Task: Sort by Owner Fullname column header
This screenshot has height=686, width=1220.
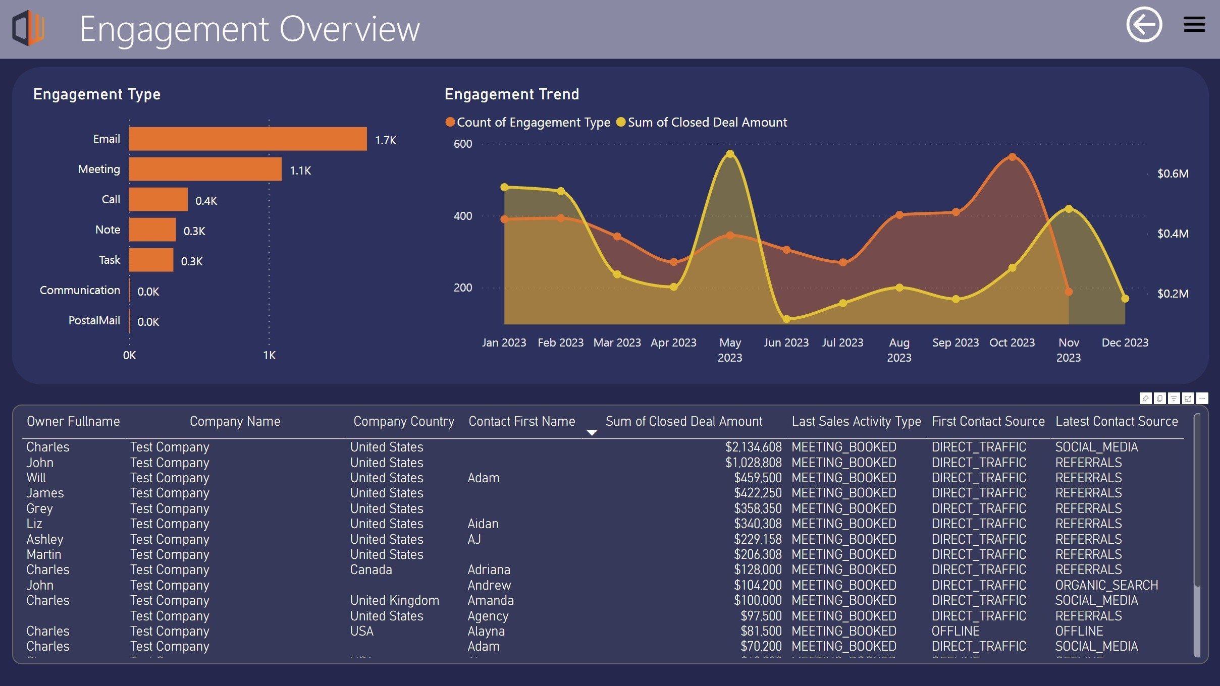Action: (73, 422)
